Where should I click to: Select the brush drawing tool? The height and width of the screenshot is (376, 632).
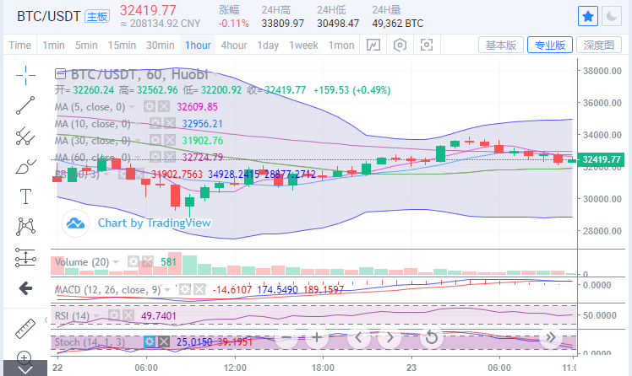point(25,166)
